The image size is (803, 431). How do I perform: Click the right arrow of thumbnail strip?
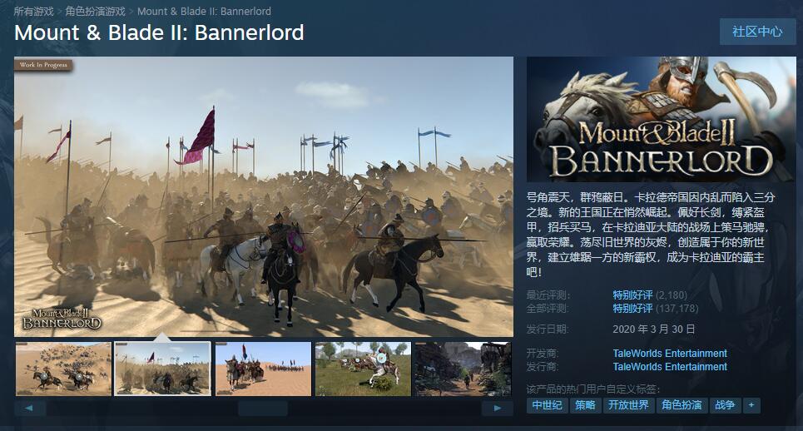[498, 408]
